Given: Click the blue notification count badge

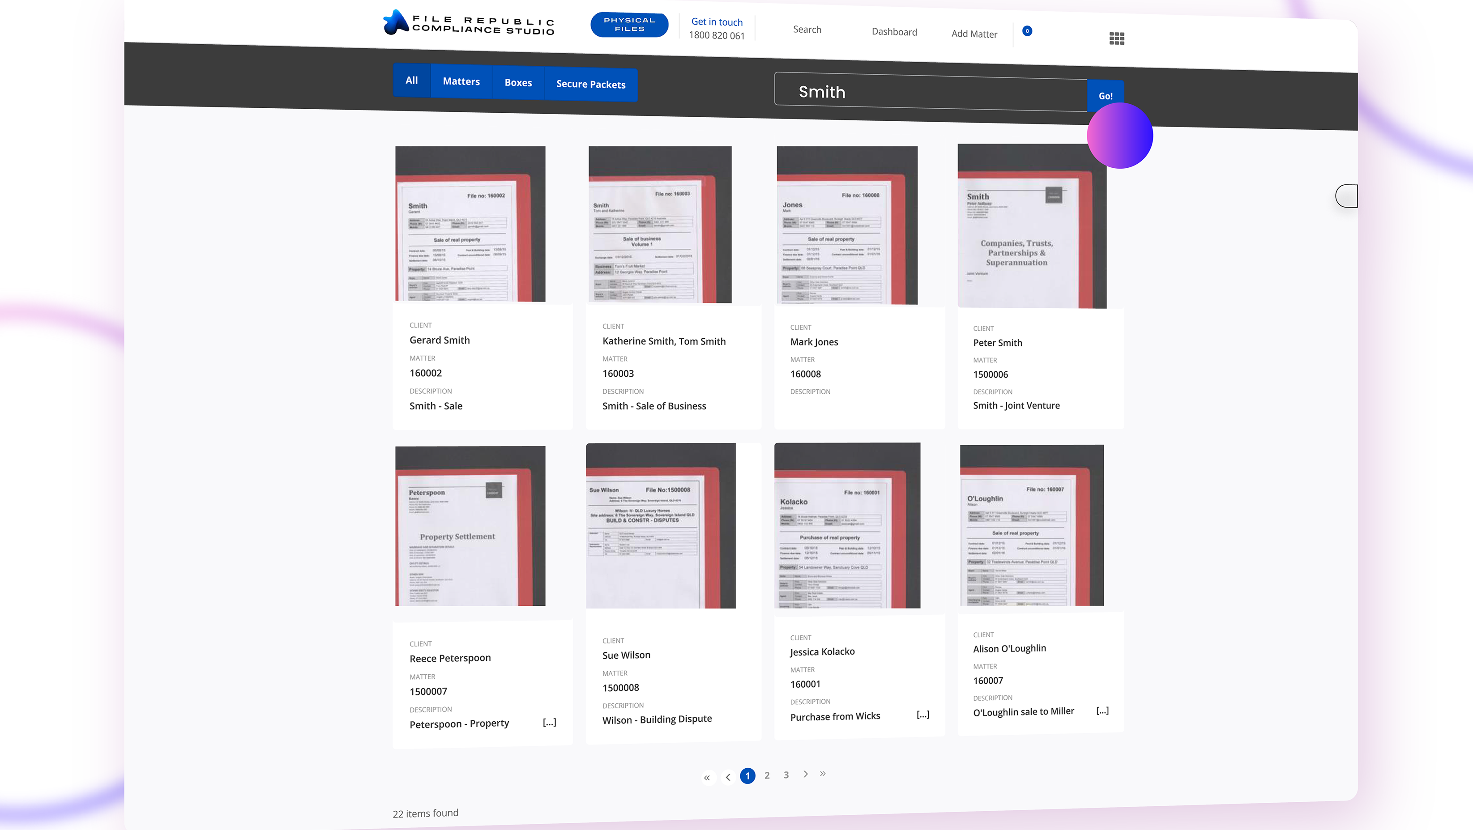Looking at the screenshot, I should [1027, 31].
